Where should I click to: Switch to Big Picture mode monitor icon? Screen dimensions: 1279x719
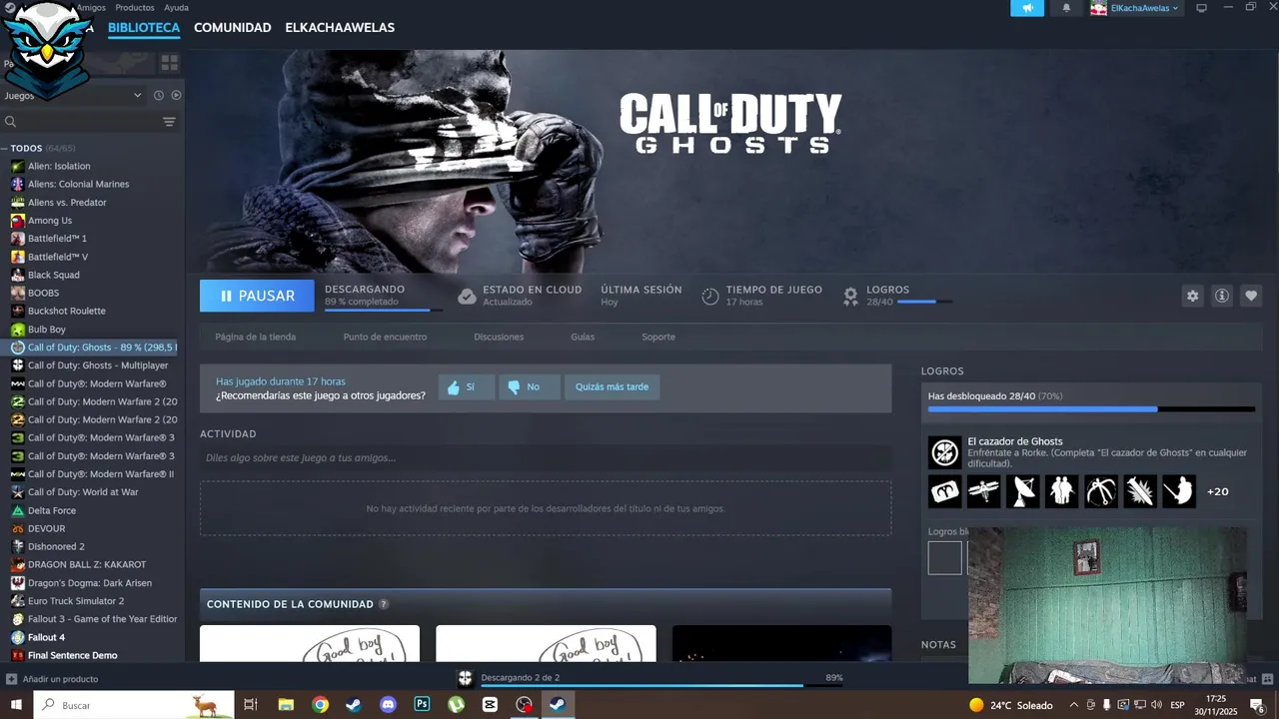(1201, 8)
